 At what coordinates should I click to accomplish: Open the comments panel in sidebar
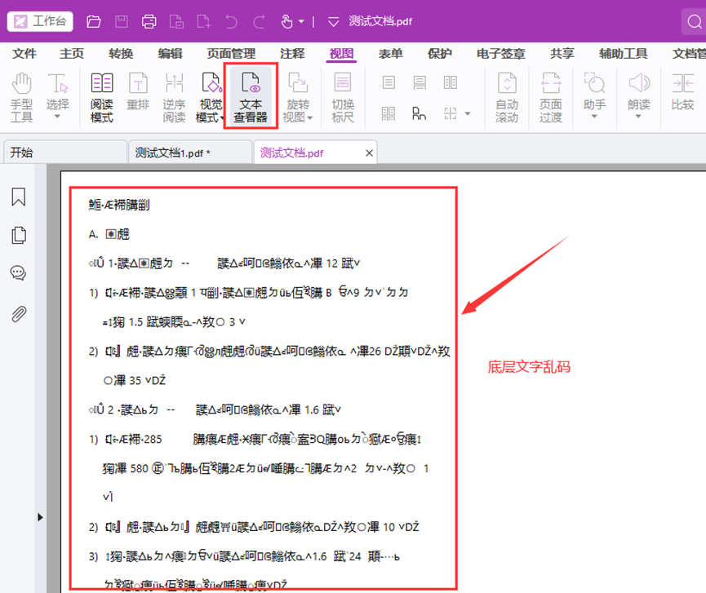click(x=18, y=273)
